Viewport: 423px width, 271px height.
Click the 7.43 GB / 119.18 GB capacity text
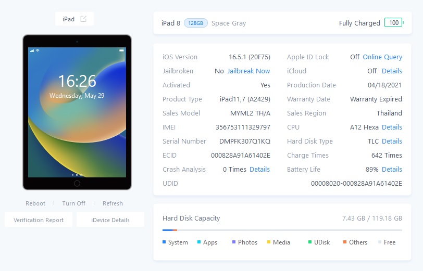(372, 218)
